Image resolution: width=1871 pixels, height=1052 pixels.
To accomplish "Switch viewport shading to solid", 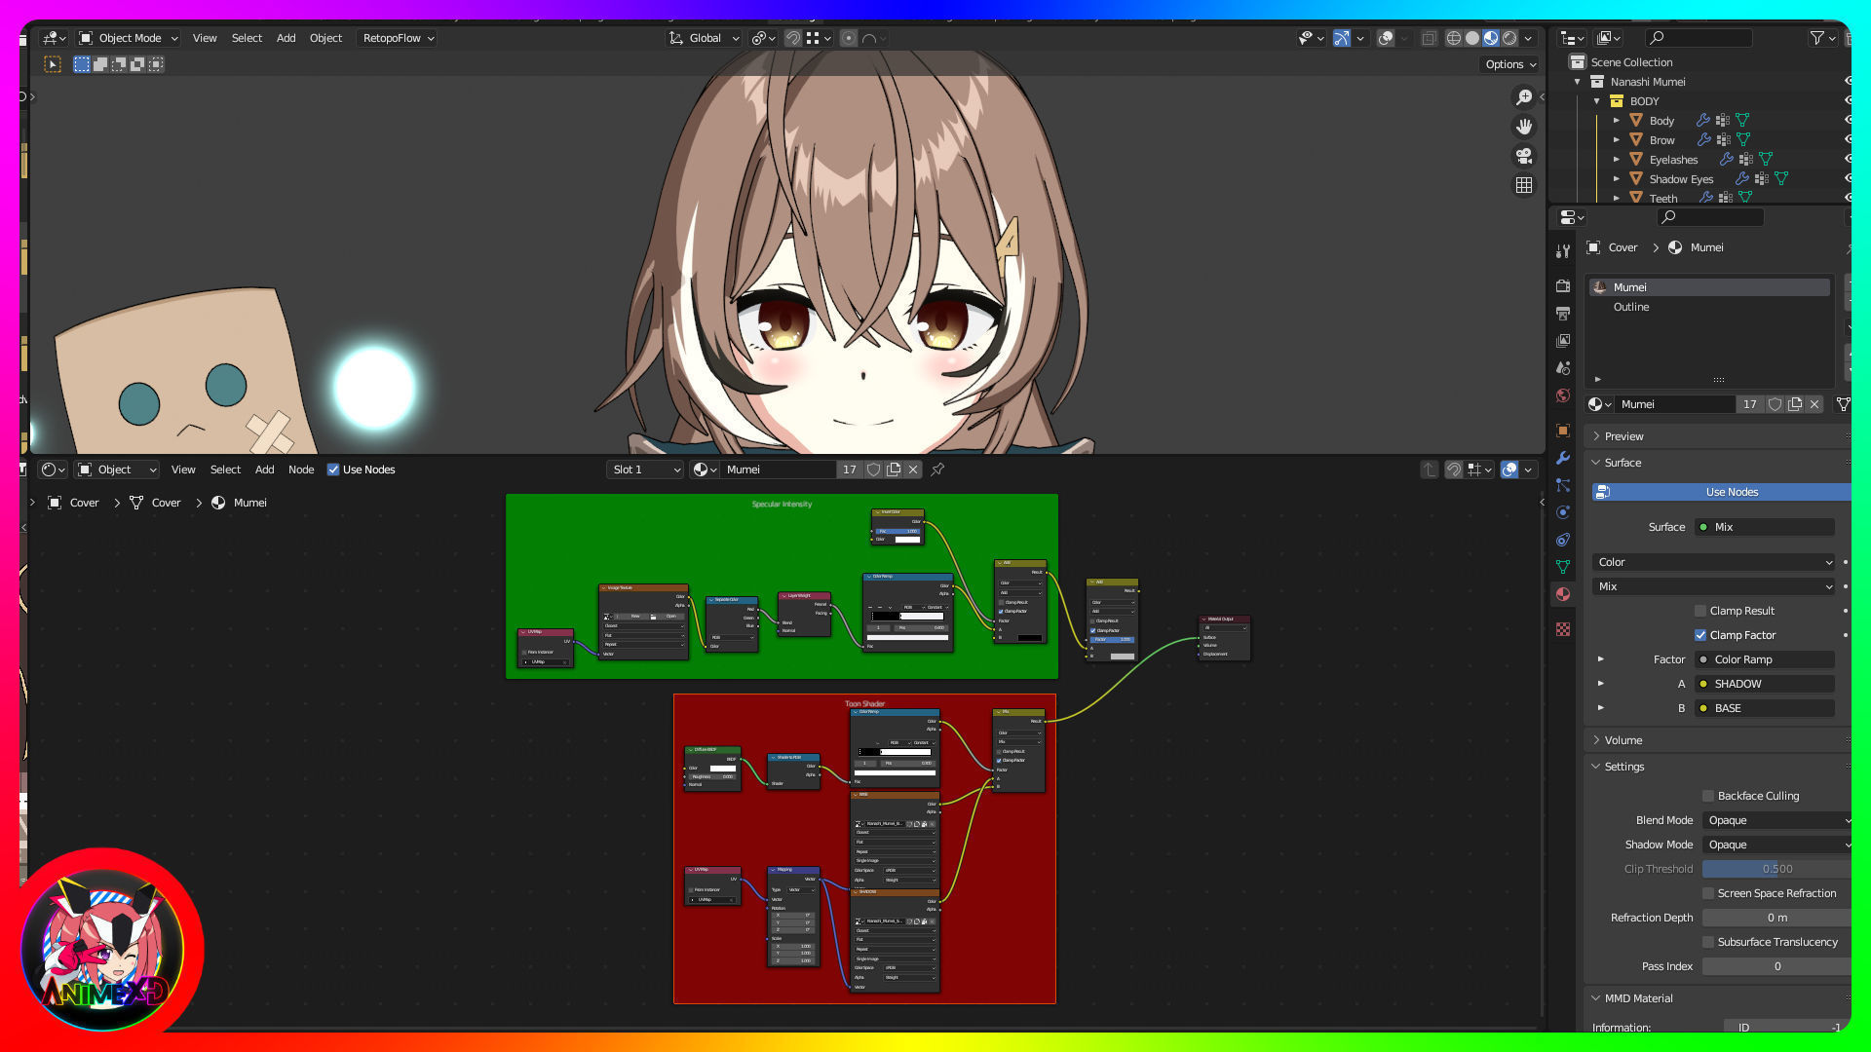I will point(1472,38).
